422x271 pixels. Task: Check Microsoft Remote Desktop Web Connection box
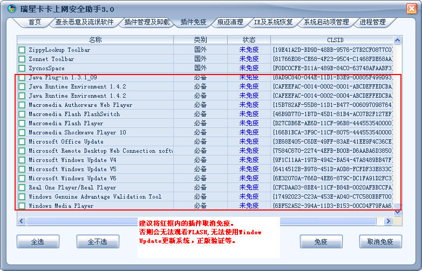click(22, 151)
